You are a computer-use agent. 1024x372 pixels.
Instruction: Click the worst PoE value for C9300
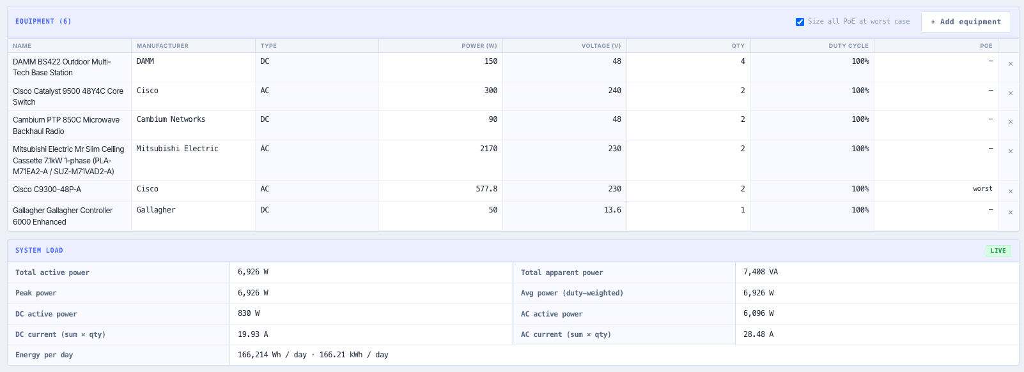[982, 189]
